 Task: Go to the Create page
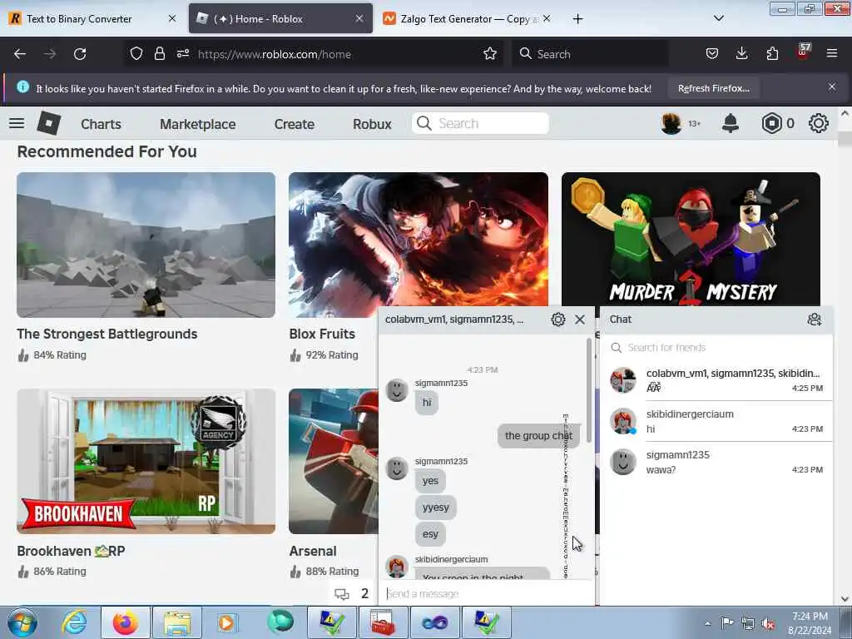coord(294,124)
